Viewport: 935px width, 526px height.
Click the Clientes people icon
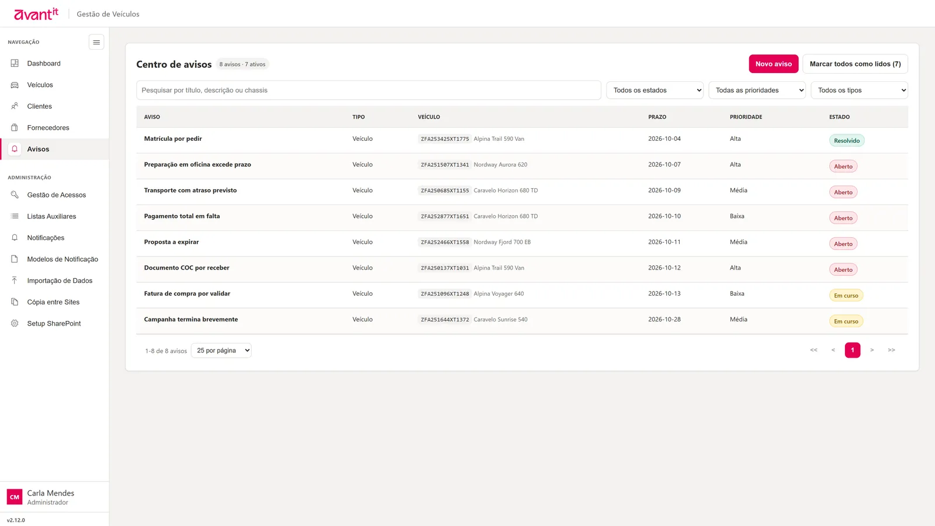tap(15, 106)
